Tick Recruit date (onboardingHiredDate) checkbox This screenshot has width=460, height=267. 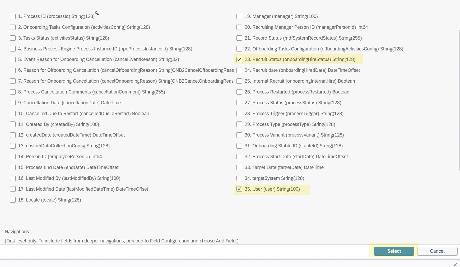[x=239, y=70]
